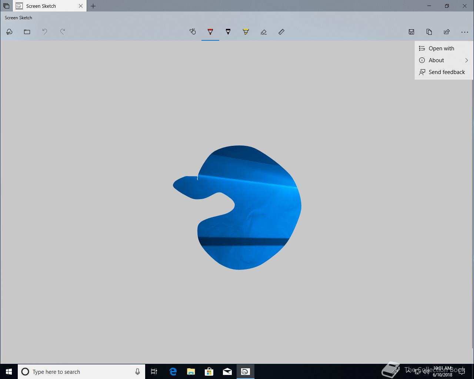Minimize the Screen Sketch window
The height and width of the screenshot is (379, 474).
(429, 6)
